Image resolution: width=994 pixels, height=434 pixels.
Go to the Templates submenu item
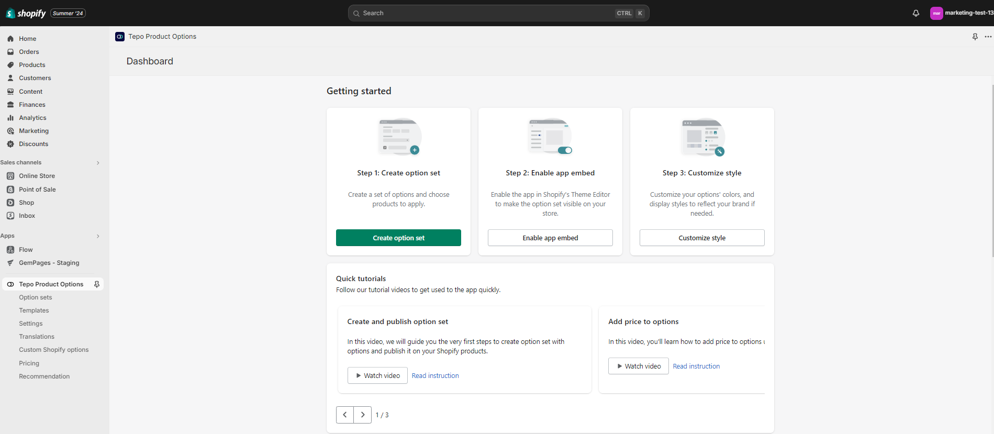(x=34, y=310)
